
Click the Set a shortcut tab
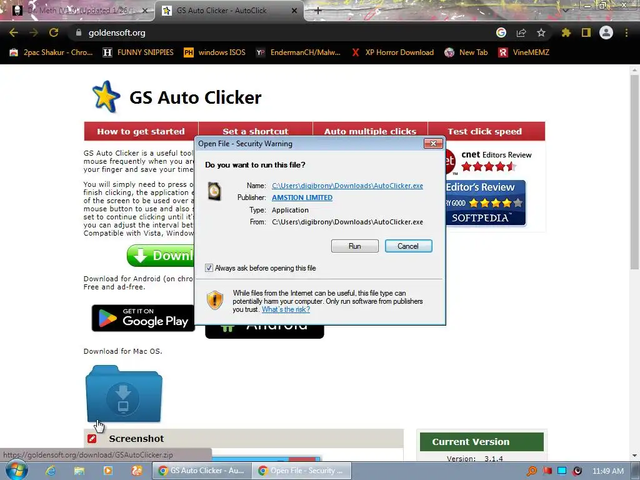pos(256,130)
